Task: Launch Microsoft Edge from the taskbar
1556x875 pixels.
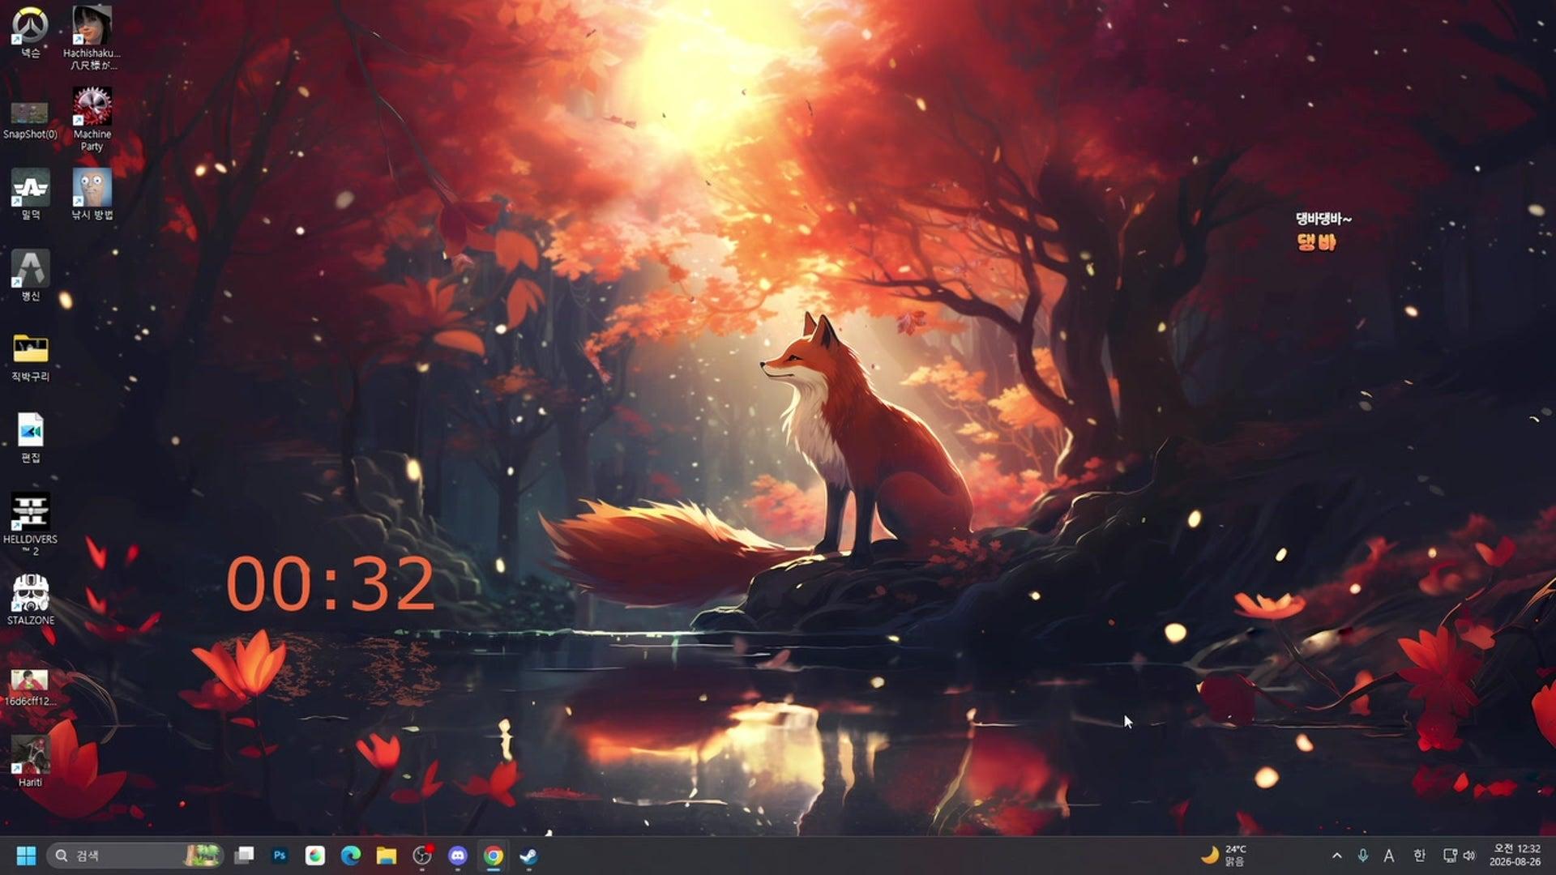Action: tap(351, 856)
